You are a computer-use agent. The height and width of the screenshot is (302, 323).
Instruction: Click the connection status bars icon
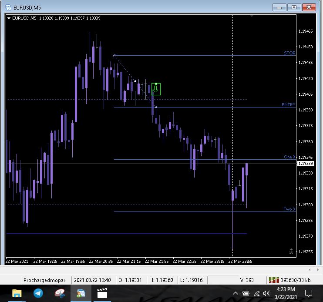pos(273,280)
